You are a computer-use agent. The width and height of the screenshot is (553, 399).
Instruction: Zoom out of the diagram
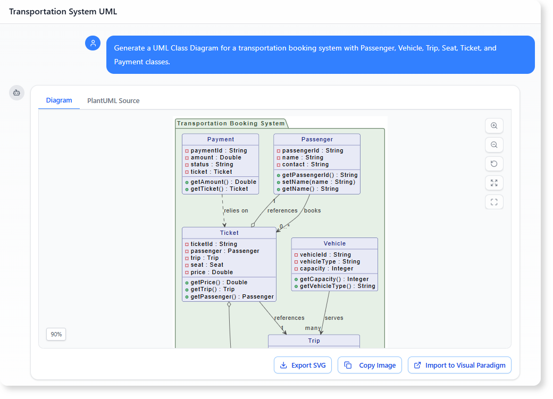(494, 145)
